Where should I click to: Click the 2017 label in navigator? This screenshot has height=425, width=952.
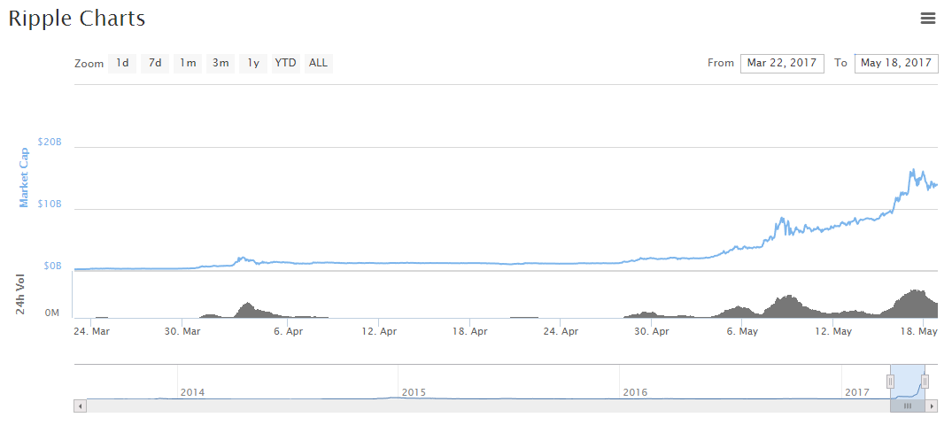(857, 393)
